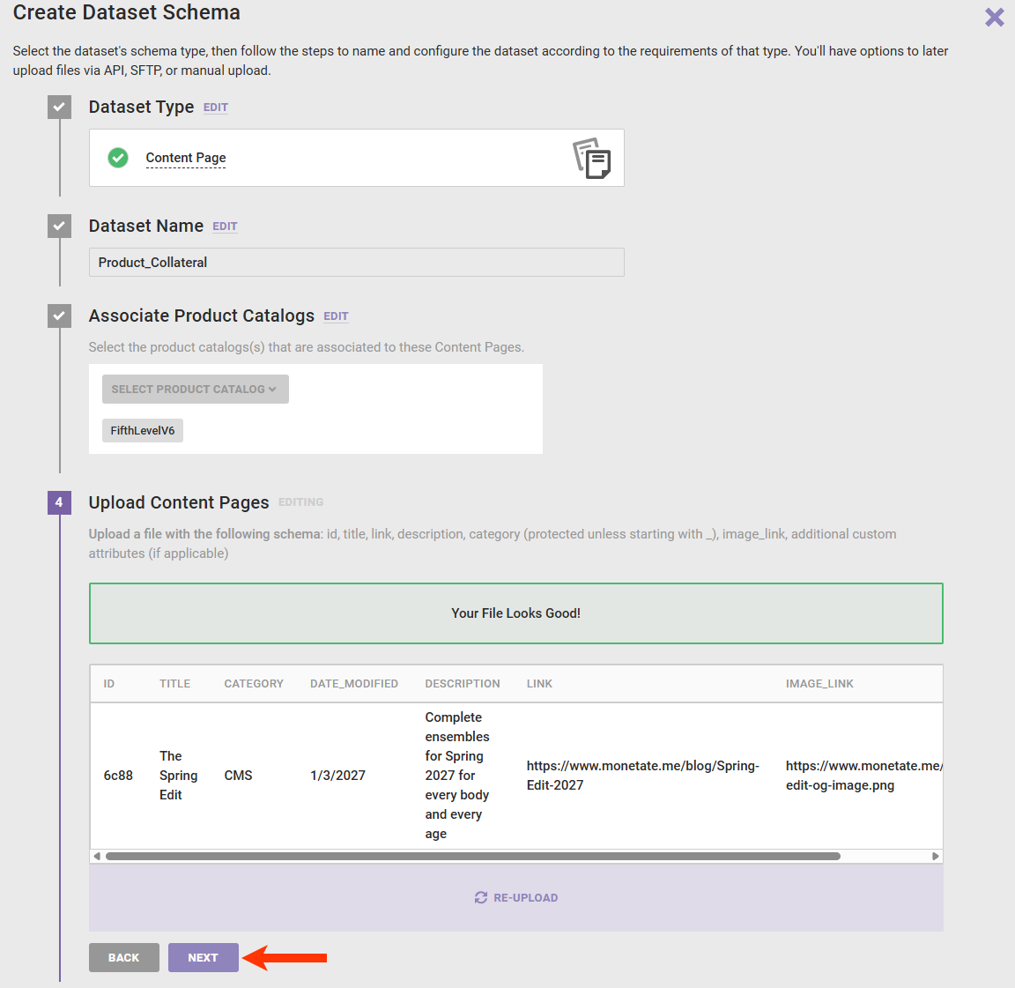The height and width of the screenshot is (988, 1015).
Task: Click the Content Page type label
Action: [x=186, y=158]
